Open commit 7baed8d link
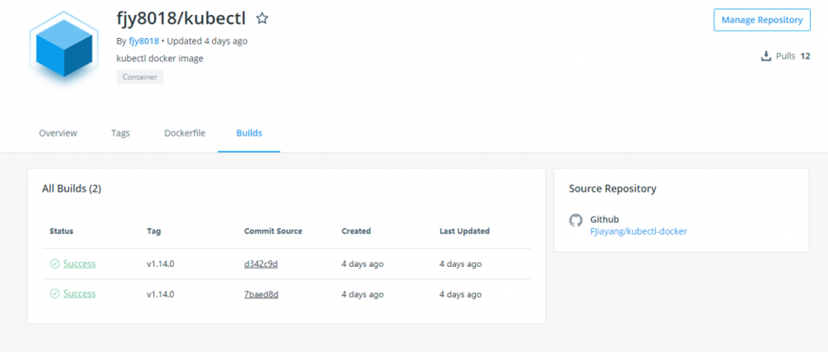The width and height of the screenshot is (828, 352). pos(262,294)
